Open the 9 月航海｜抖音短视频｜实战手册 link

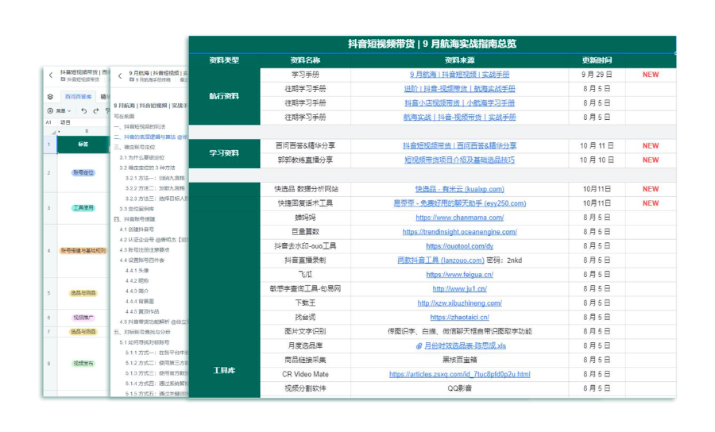tap(460, 75)
